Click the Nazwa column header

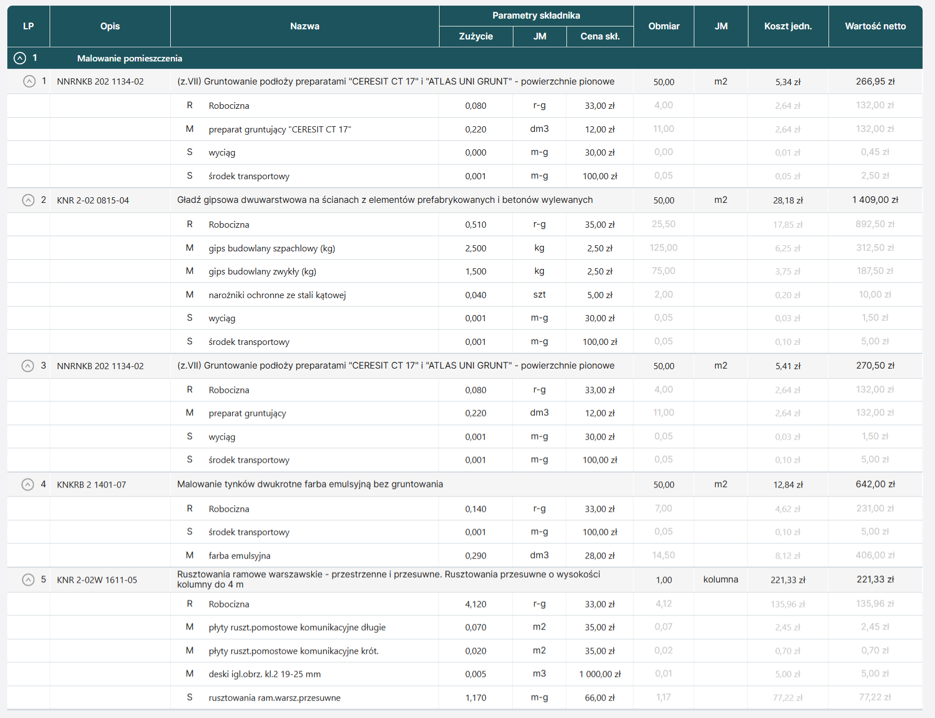point(304,26)
